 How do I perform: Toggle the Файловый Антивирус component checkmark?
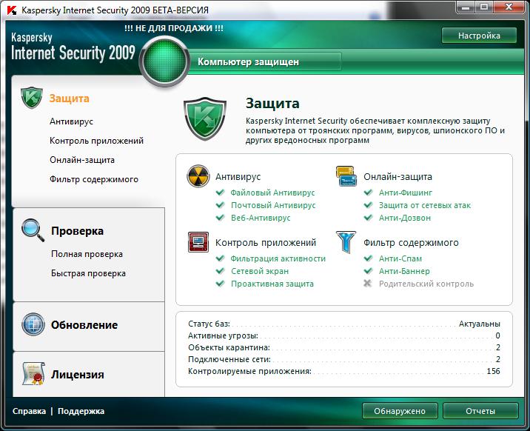tap(220, 193)
